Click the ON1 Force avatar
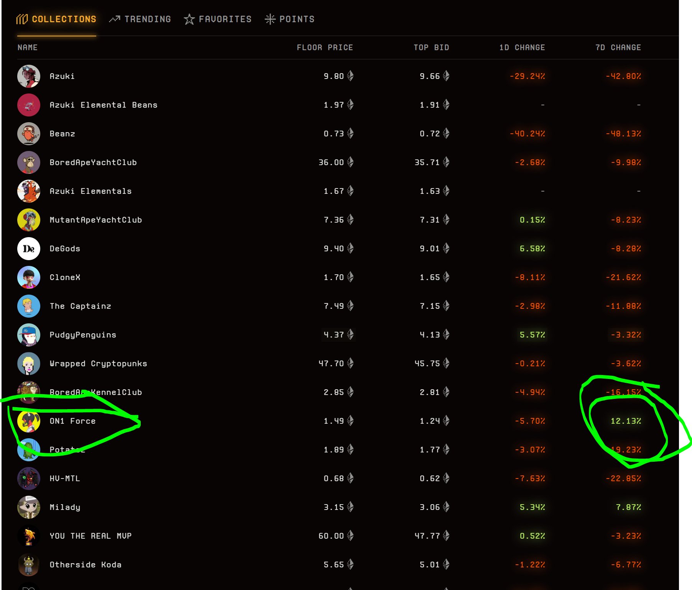 coord(29,421)
